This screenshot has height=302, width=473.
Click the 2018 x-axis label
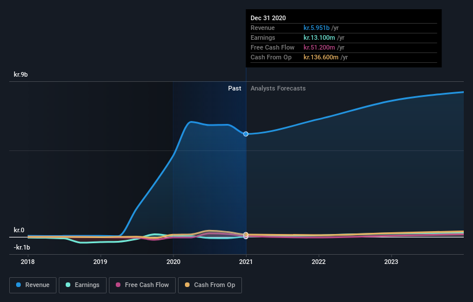click(28, 262)
